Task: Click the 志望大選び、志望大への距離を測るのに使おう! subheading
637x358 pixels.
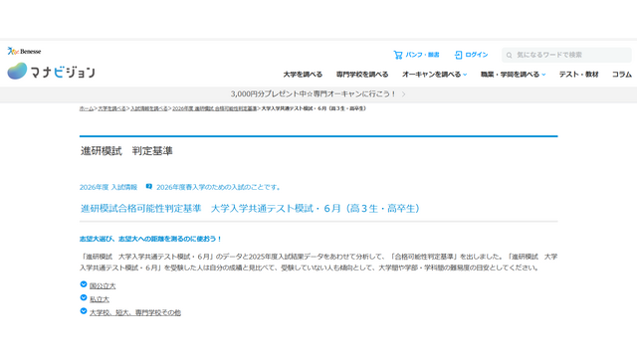Action: coord(150,239)
